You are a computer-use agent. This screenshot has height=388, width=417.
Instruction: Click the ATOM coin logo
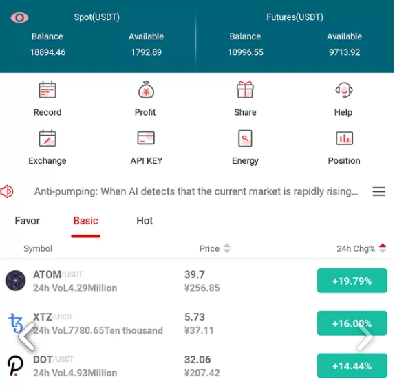[15, 281]
